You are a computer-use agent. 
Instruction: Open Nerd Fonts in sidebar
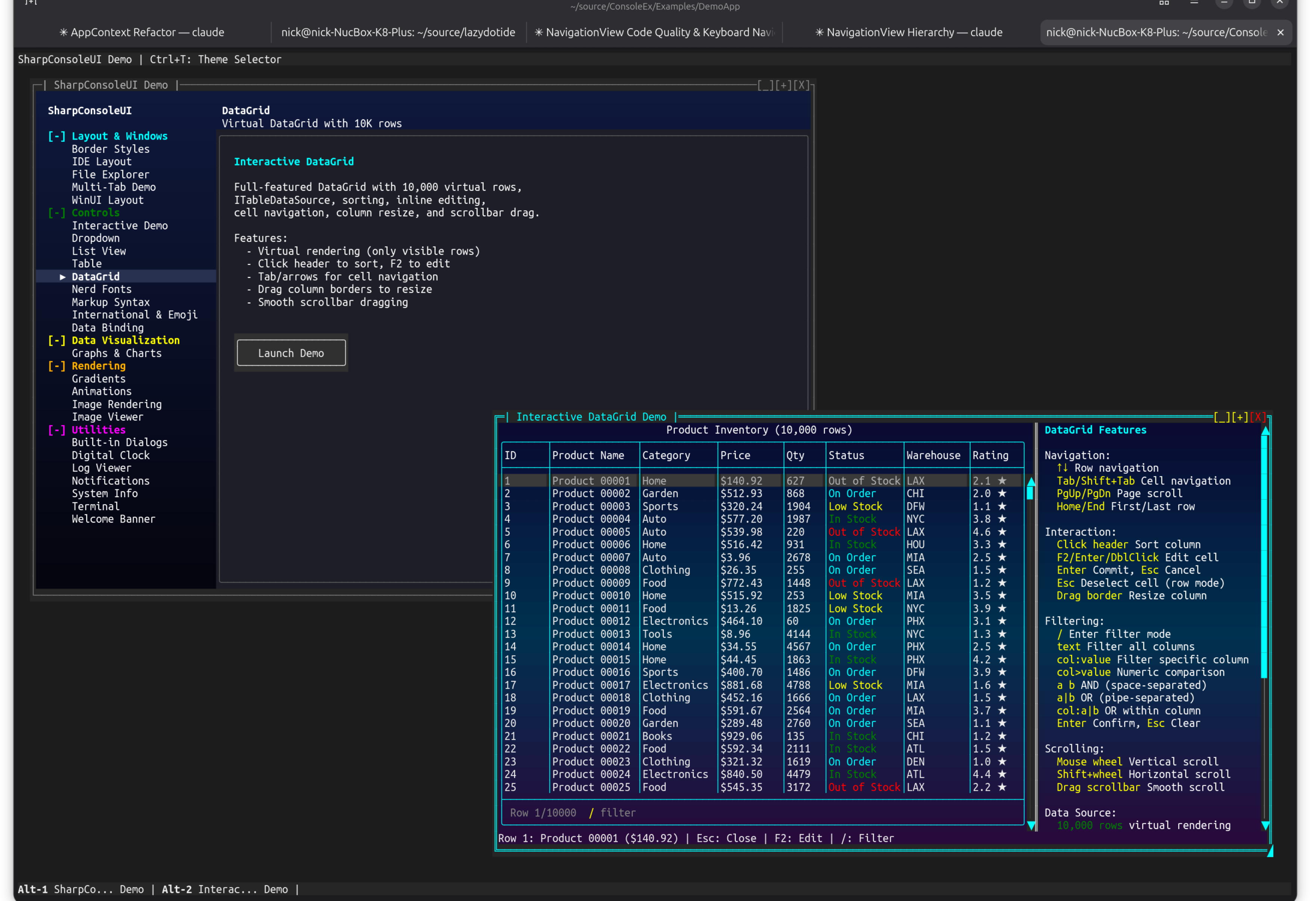click(x=102, y=289)
